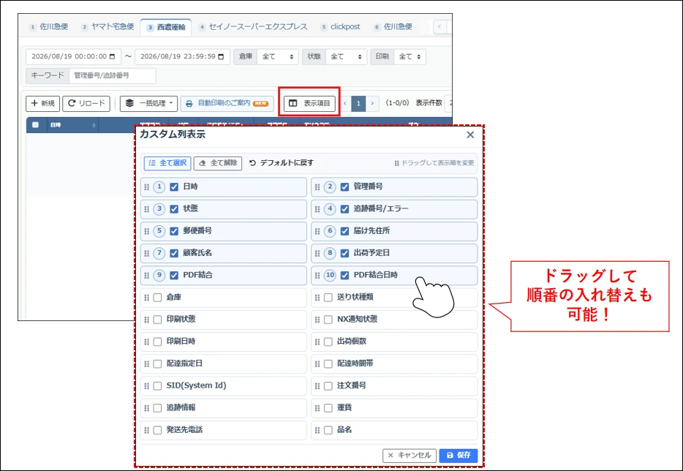Enable the 注文番号 column checkbox
This screenshot has width=683, height=471.
pos(328,386)
